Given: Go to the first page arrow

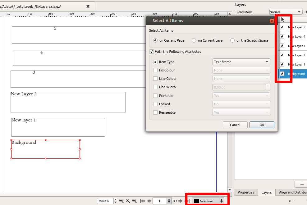Looking at the screenshot, I should coord(143,201).
